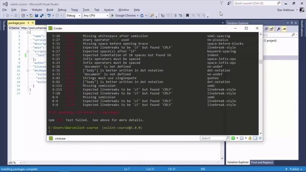Open the Notifications side panel
Viewport: 306px width, 172px height.
click(302, 29)
